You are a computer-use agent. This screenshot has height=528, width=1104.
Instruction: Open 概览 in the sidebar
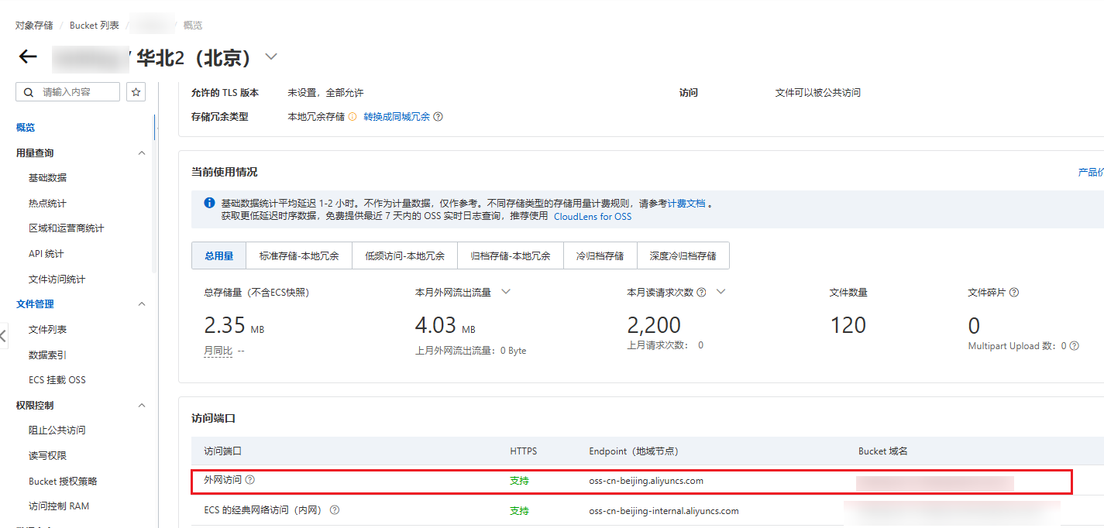tap(26, 128)
